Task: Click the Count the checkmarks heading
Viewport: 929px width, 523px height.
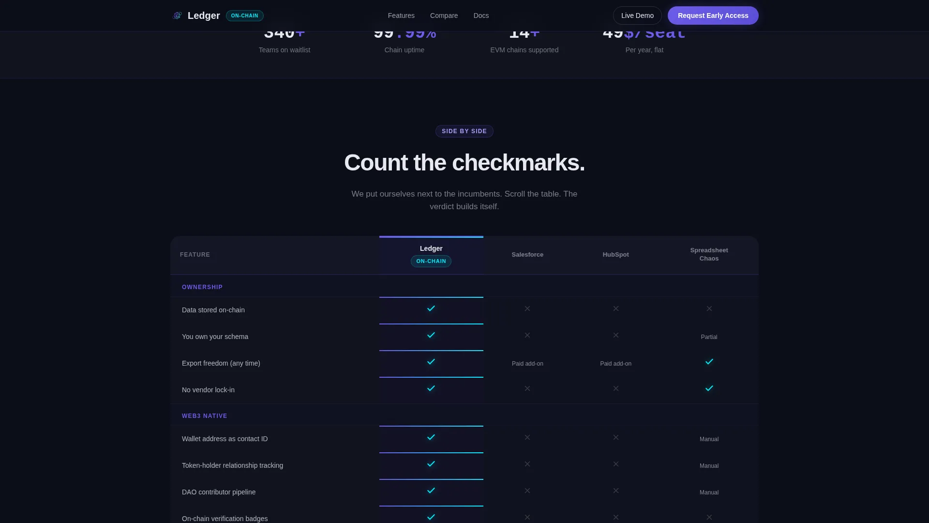Action: [x=464, y=163]
